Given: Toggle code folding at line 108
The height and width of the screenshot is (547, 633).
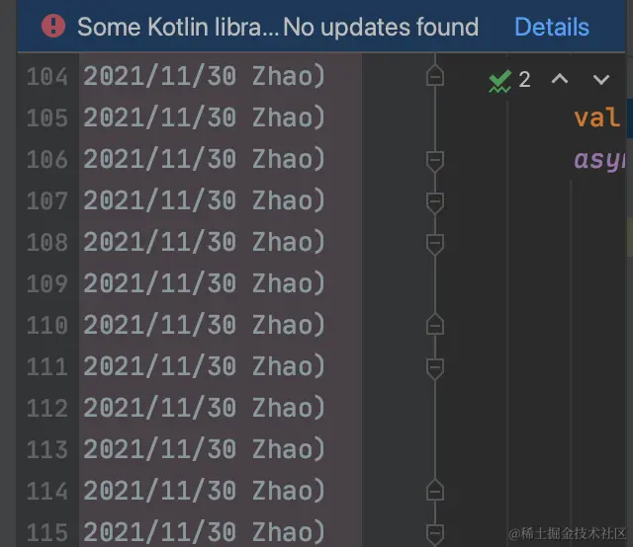Looking at the screenshot, I should (434, 242).
